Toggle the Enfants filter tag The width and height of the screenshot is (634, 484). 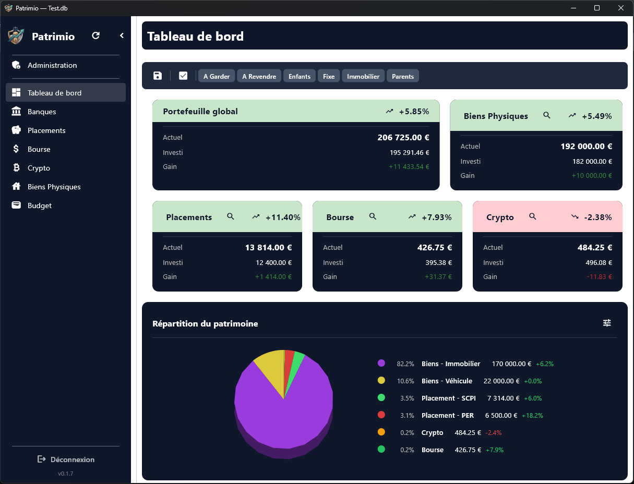[x=300, y=76]
